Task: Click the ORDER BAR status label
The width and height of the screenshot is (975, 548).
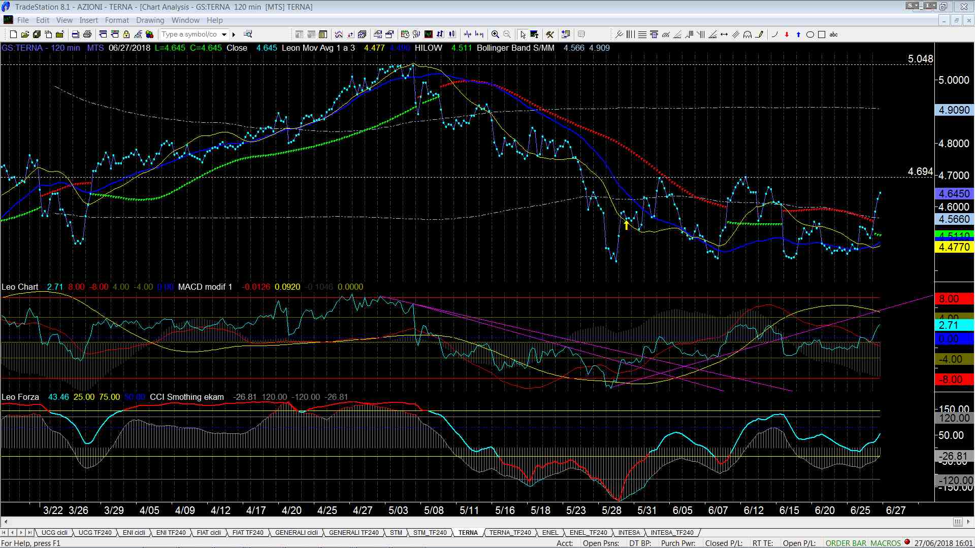Action: pyautogui.click(x=847, y=543)
